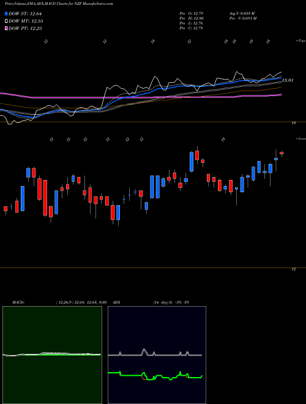Click the 'Pre V: 0.691 M' volume text
The height and width of the screenshot is (404, 306).
[242, 18]
